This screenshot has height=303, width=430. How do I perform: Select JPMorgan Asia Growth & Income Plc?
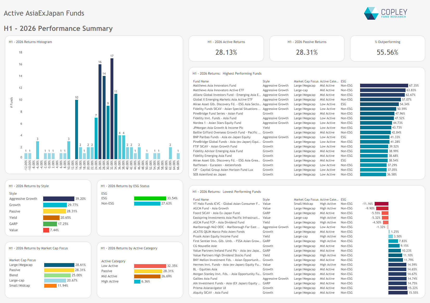(x=218, y=128)
